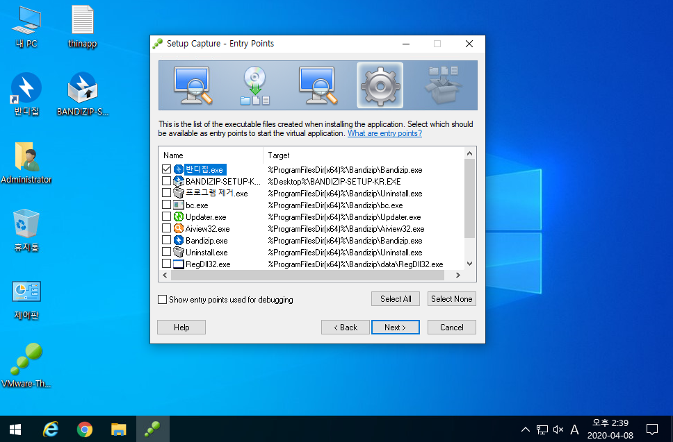Screen dimensions: 673x442
Task: Open the Windows Start menu
Action: coord(15,429)
